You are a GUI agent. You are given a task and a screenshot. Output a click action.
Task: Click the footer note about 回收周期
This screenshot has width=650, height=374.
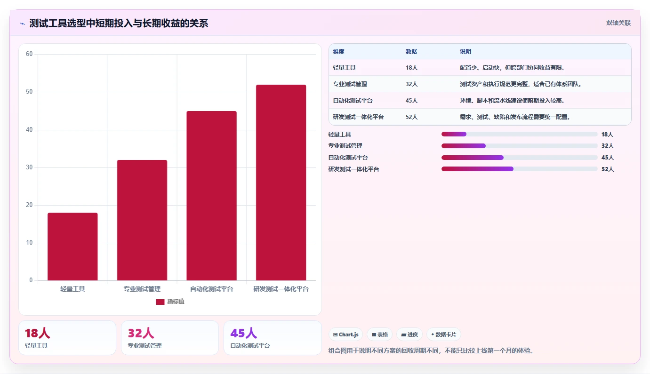[431, 351]
